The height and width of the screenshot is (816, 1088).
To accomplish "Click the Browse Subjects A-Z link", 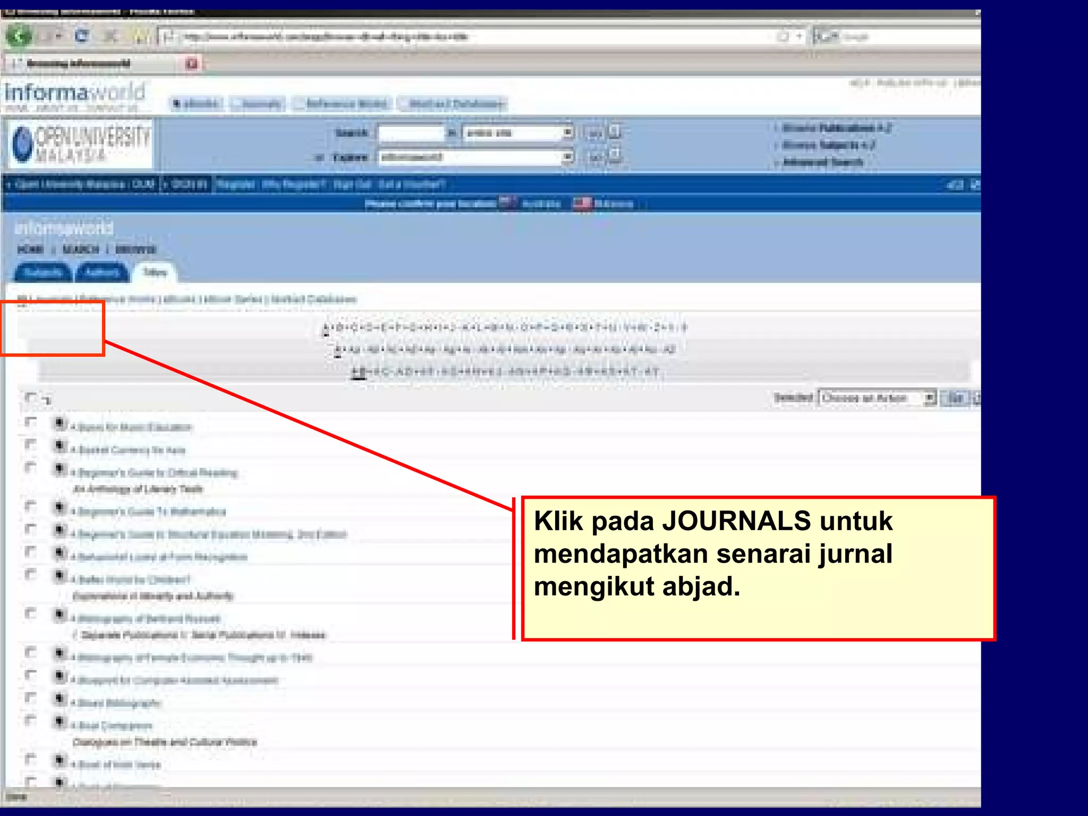I will [x=828, y=145].
